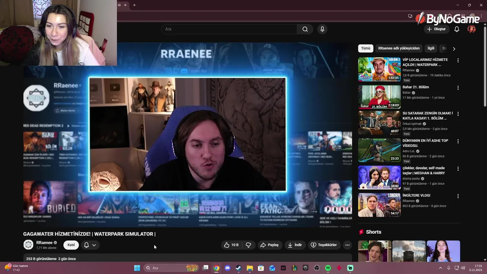Like the video with thumbs-up 10 B
The image size is (487, 274).
click(231, 245)
